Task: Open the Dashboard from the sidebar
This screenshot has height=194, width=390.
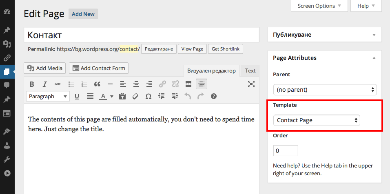Action: [x=7, y=12]
